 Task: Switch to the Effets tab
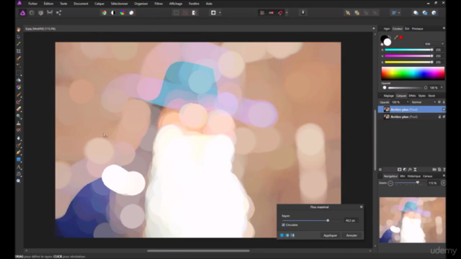coord(412,96)
